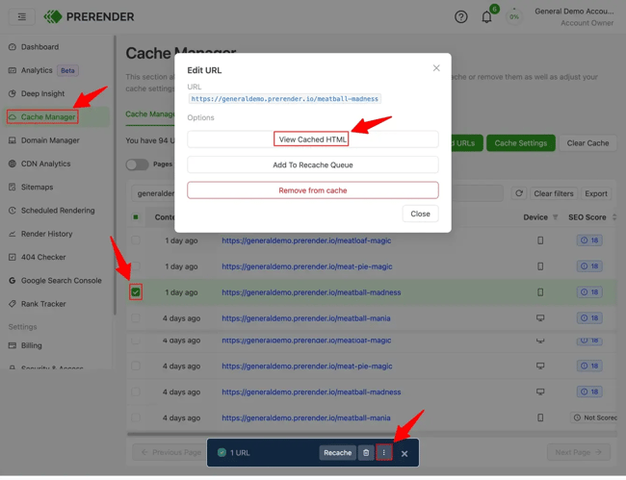Click the Sitemaps sidebar icon
This screenshot has height=480, width=626.
[13, 187]
